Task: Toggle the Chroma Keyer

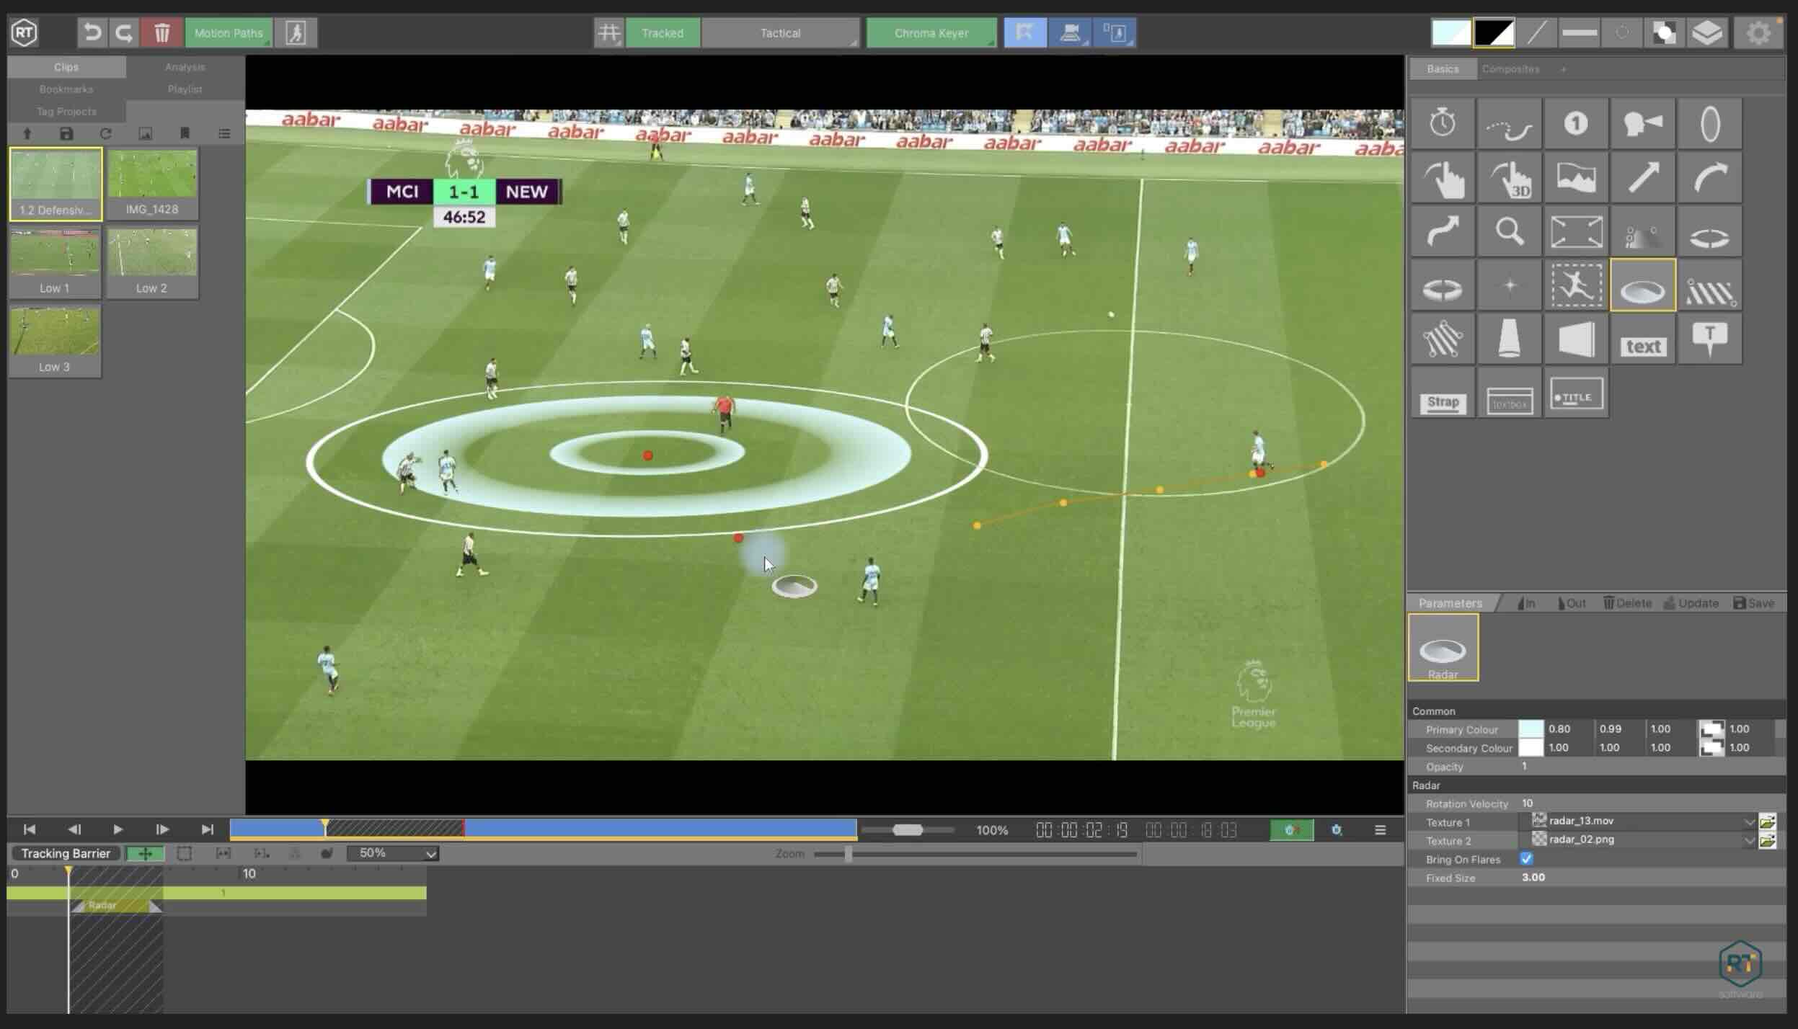Action: click(x=931, y=32)
